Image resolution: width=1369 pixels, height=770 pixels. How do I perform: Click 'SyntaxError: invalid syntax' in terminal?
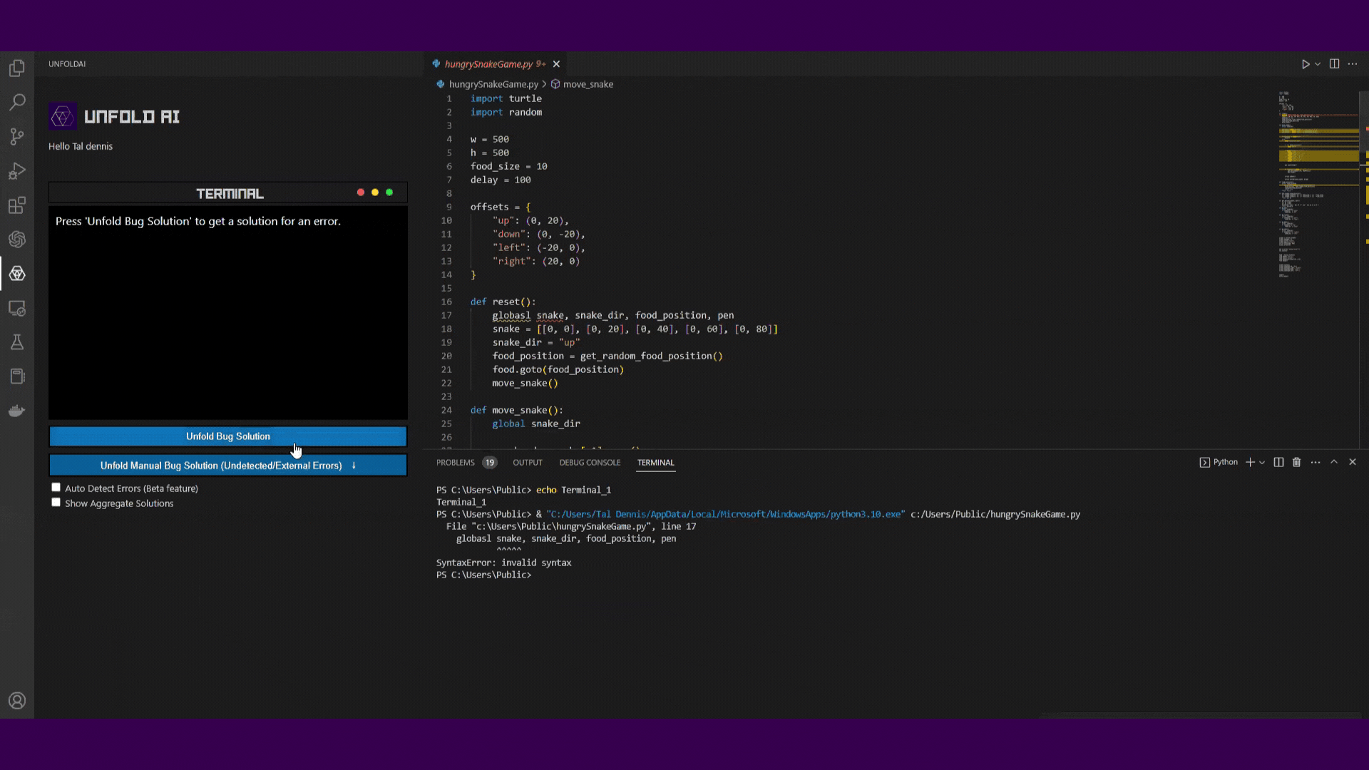pyautogui.click(x=503, y=563)
